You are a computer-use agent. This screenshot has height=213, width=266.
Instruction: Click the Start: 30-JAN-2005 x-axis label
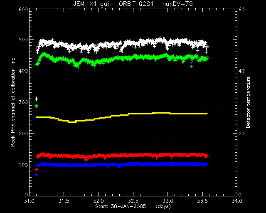click(x=121, y=206)
